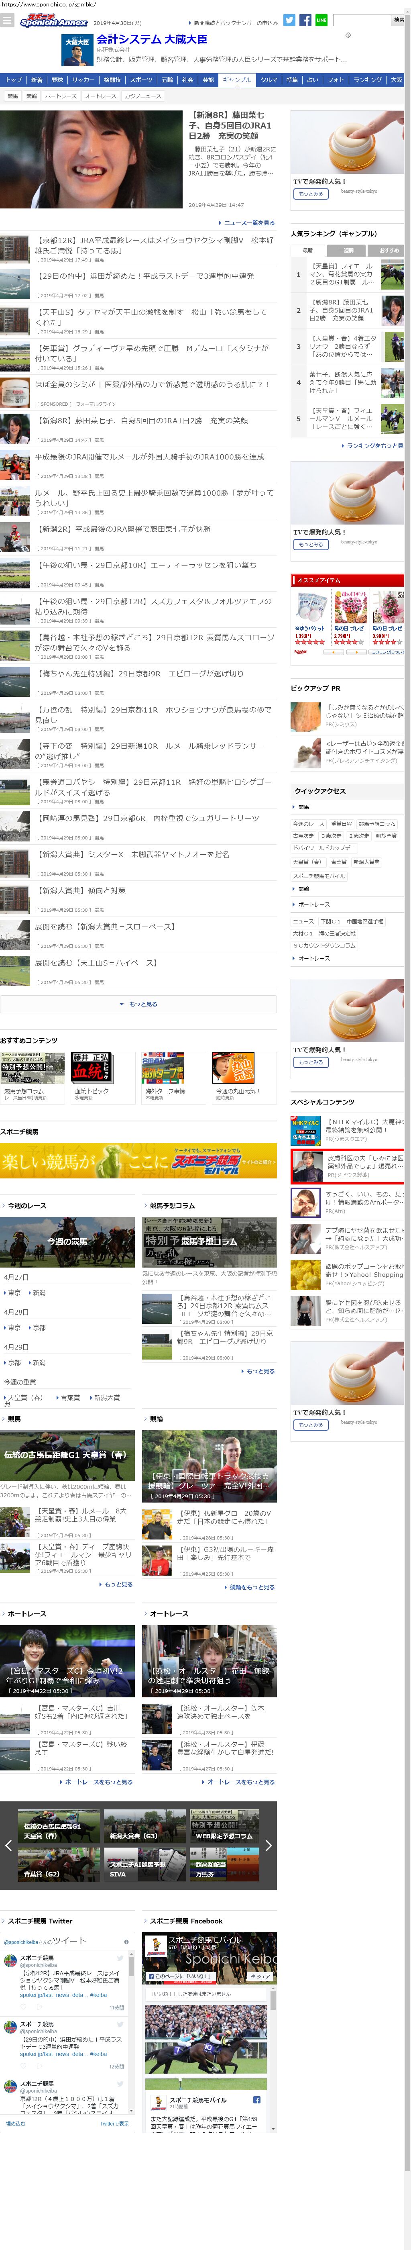Switch ranking to the 一週間 tab
The image size is (411, 2250).
click(x=347, y=250)
